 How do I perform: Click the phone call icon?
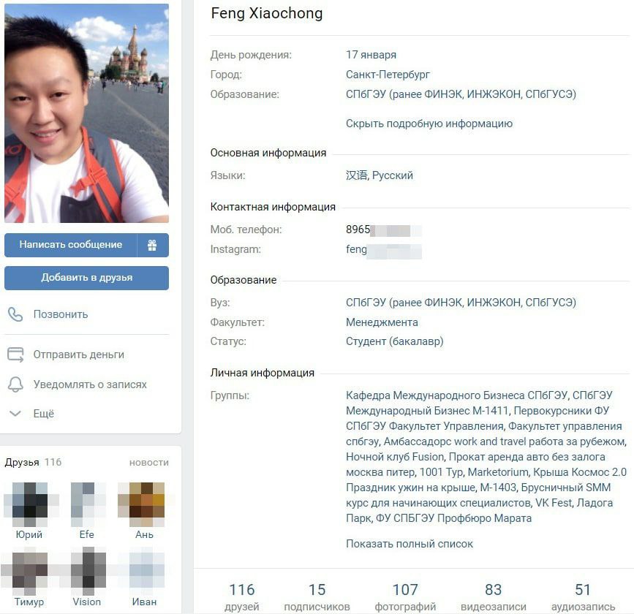tap(15, 314)
